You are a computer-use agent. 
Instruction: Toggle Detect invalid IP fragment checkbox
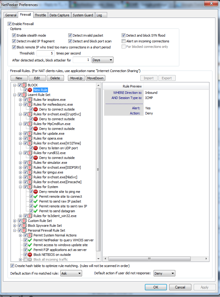(14, 41)
